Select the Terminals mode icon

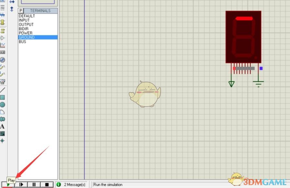pyautogui.click(x=2, y=31)
